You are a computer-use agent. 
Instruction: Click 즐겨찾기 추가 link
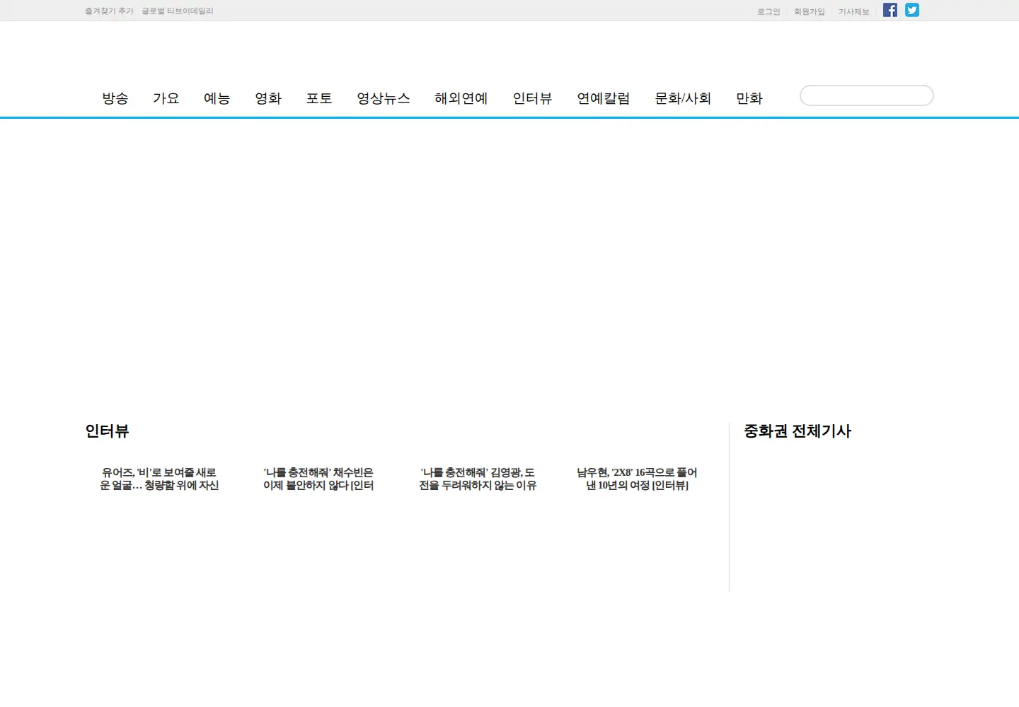(x=109, y=11)
